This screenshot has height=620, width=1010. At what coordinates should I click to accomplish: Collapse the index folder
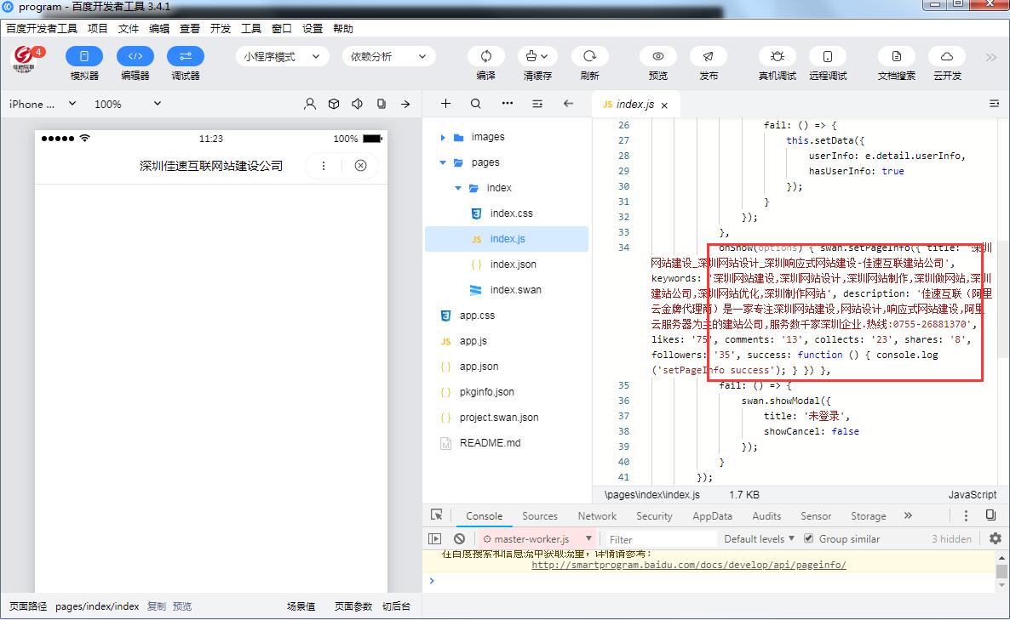(x=458, y=188)
